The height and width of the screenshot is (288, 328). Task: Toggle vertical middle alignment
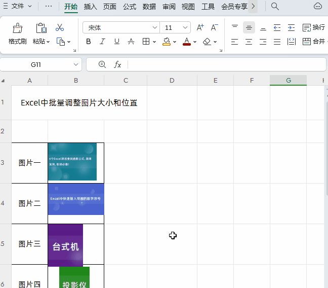tap(249, 27)
